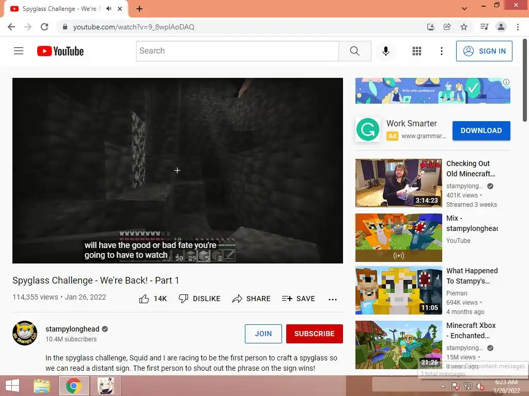The height and width of the screenshot is (396, 529).
Task: Click the SIGN IN button
Action: click(484, 51)
